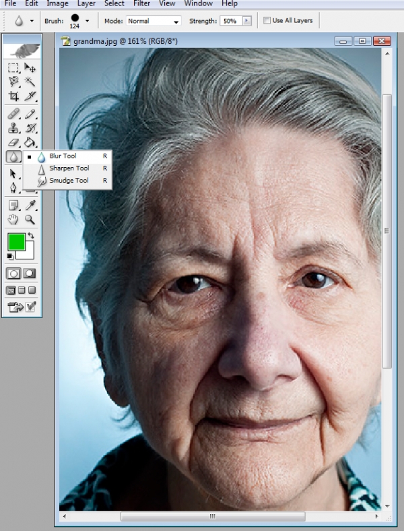Select the Paint Bucket tool
Image resolution: width=404 pixels, height=531 pixels.
pos(30,142)
